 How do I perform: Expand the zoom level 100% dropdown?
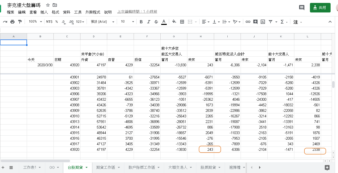35,22
